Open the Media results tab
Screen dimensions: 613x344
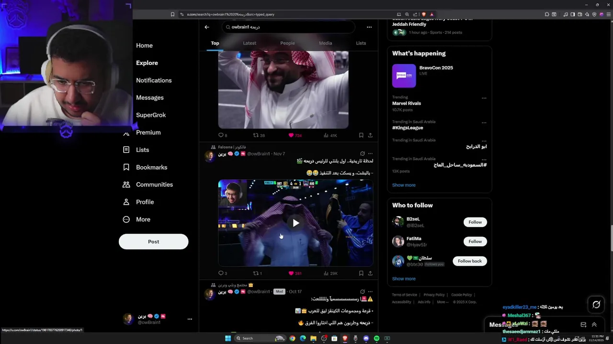pos(325,43)
